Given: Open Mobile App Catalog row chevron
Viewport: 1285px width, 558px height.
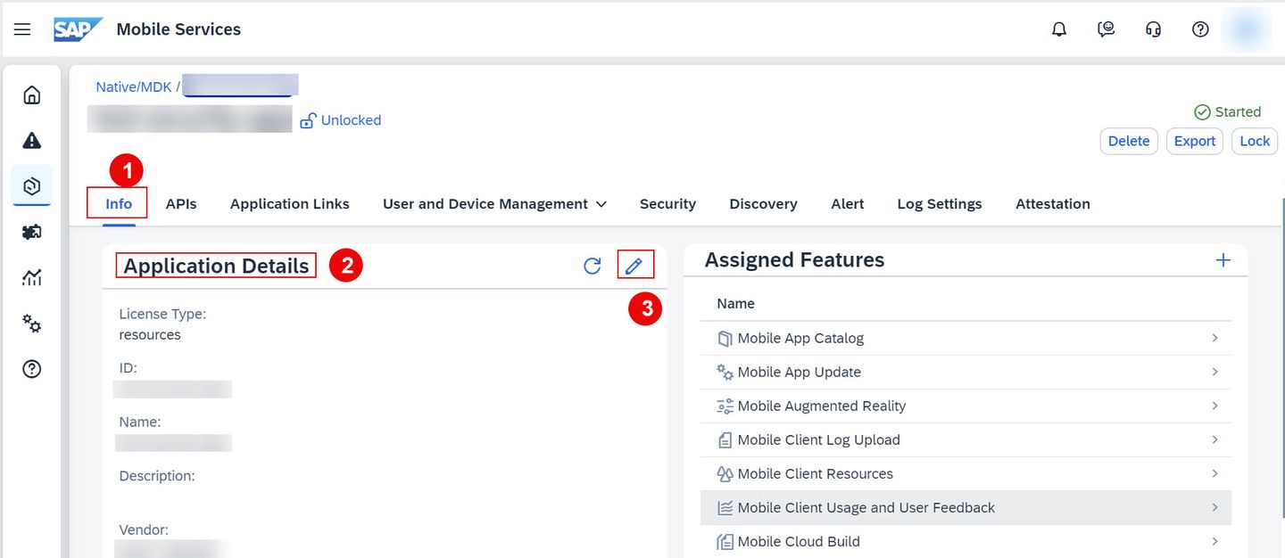Looking at the screenshot, I should pos(1215,338).
